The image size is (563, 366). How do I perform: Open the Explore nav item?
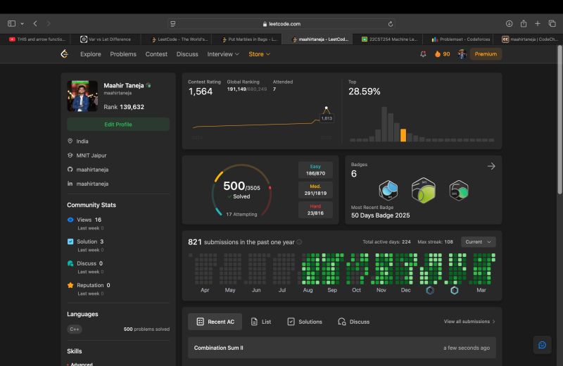(91, 54)
